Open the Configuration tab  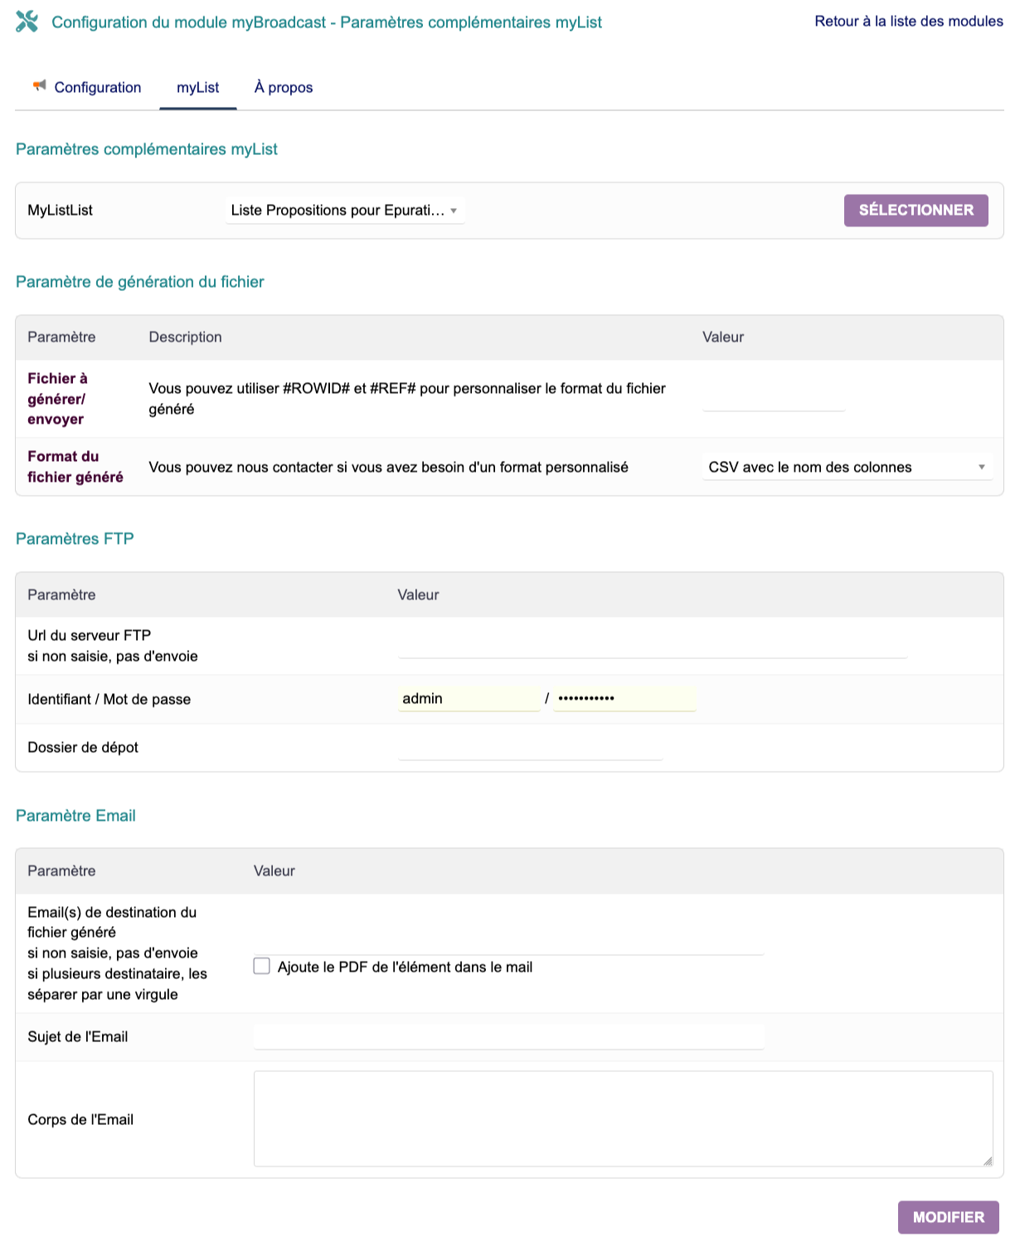tap(97, 88)
